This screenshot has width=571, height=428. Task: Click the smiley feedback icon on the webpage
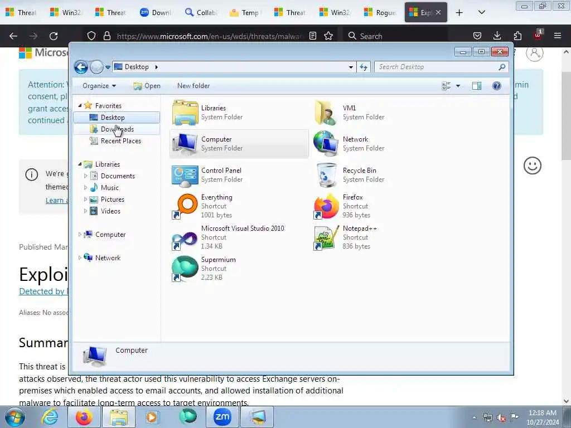point(533,166)
